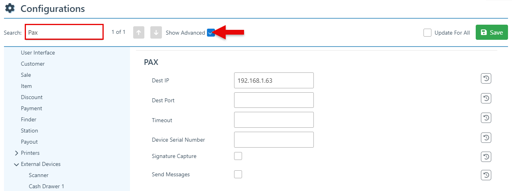Click history icon next to Signature Capture
This screenshot has width=512, height=191.
pyautogui.click(x=486, y=157)
